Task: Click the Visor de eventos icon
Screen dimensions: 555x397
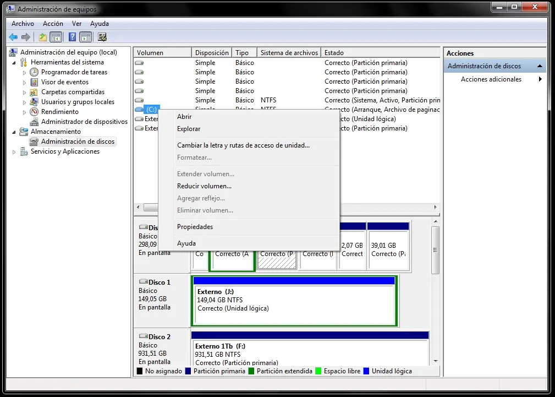Action: [x=34, y=82]
